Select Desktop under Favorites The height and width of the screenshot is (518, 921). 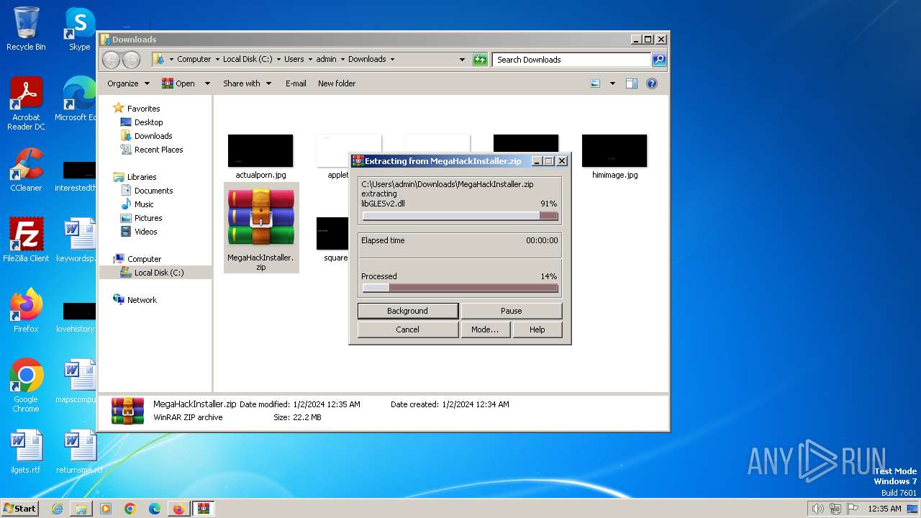click(x=148, y=122)
